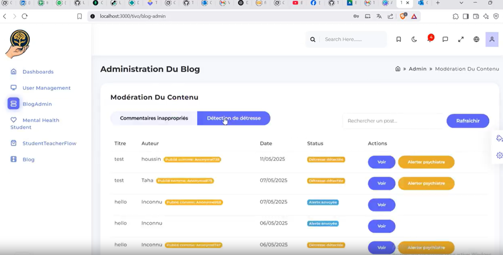Click the Détresse détectée badge on houssin's row
The height and width of the screenshot is (255, 503).
tap(326, 159)
